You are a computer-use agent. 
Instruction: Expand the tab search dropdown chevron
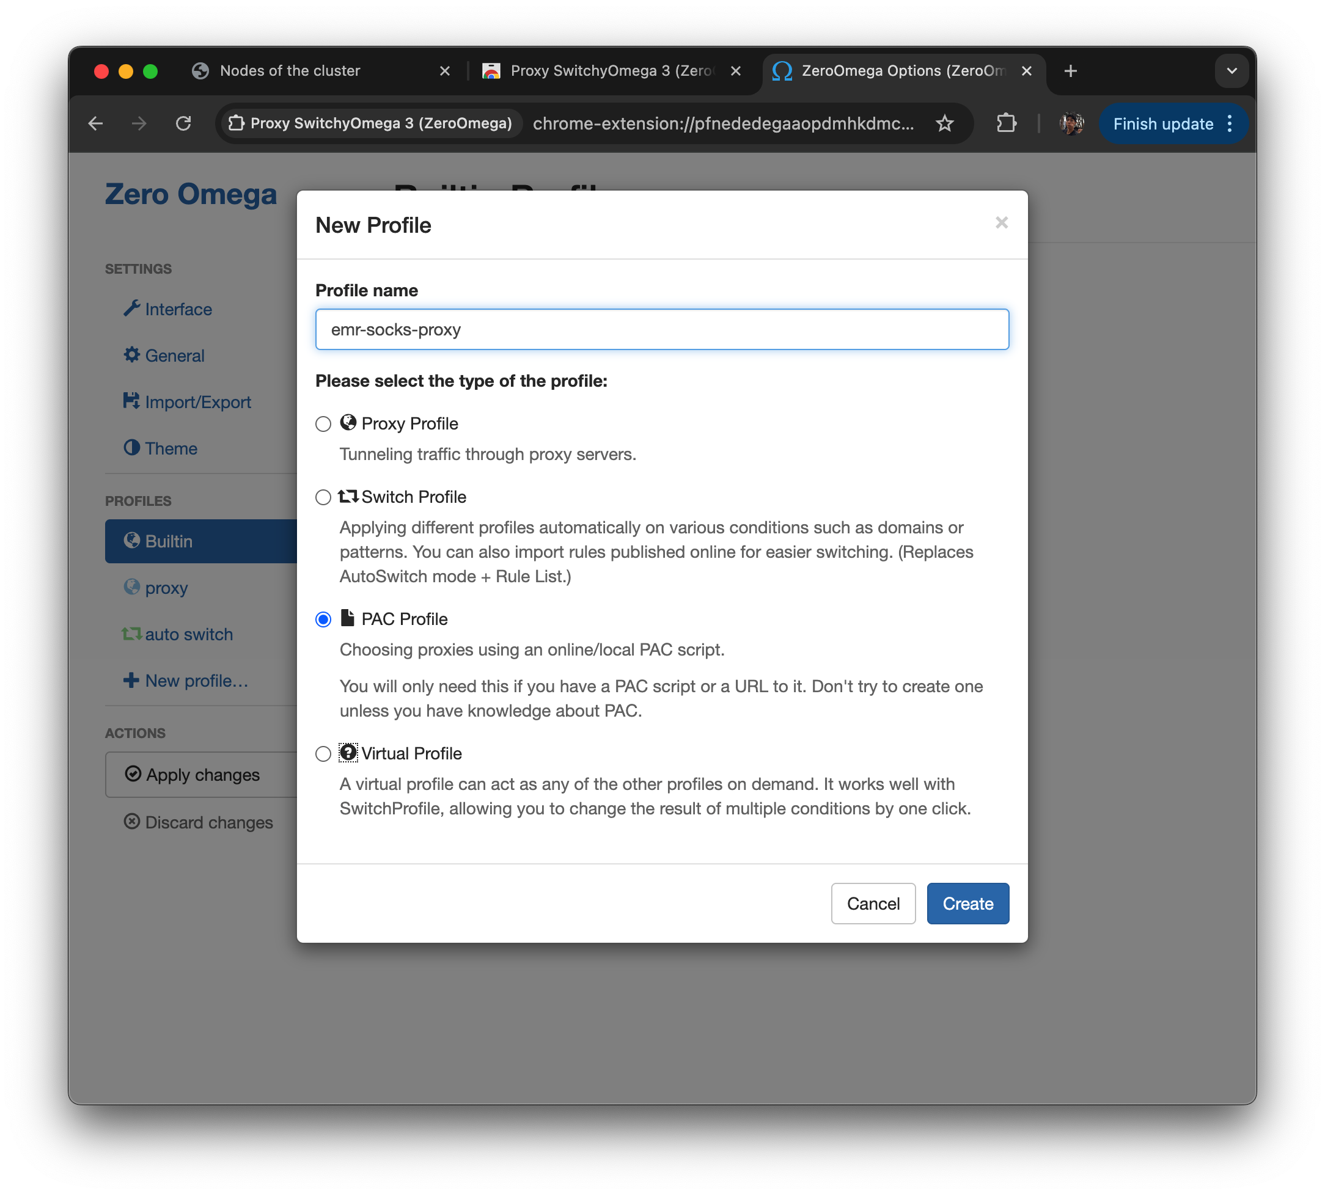pyautogui.click(x=1231, y=71)
